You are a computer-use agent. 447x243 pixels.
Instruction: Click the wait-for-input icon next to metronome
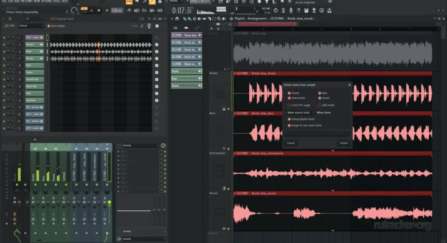137,10
